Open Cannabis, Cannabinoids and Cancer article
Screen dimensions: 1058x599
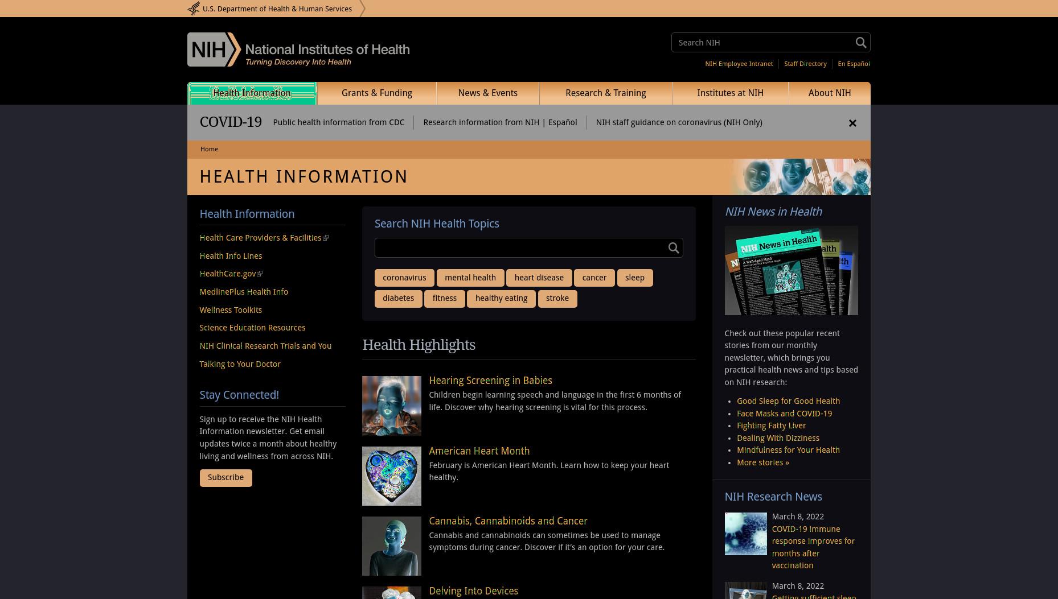tap(508, 521)
